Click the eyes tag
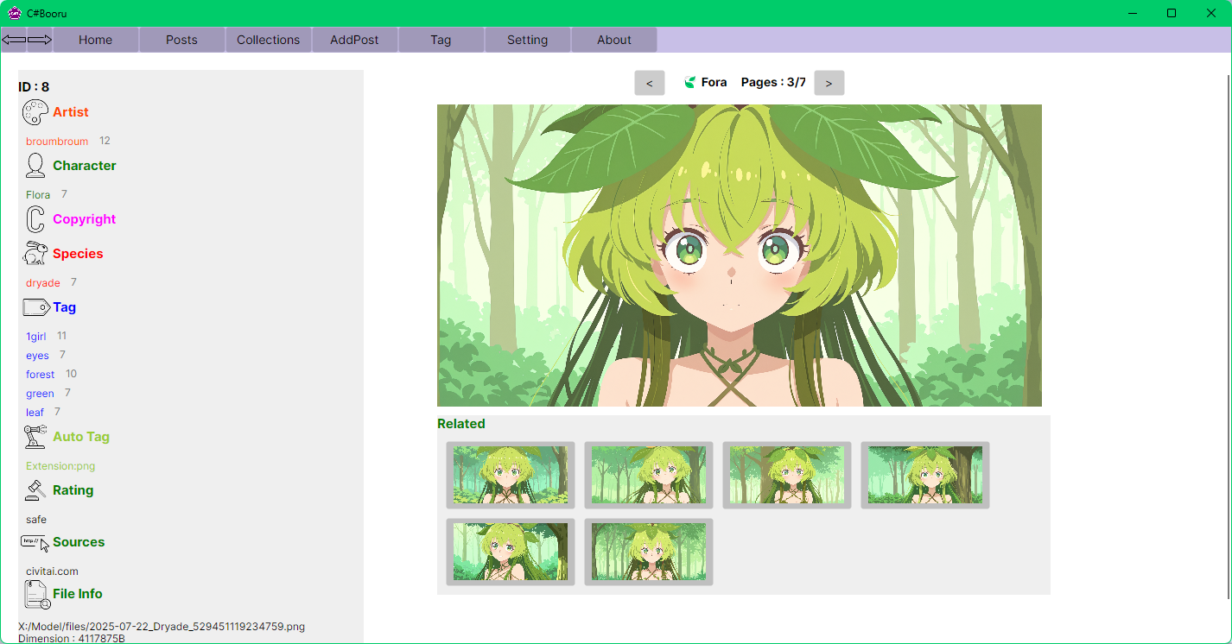The height and width of the screenshot is (644, 1232). (37, 356)
